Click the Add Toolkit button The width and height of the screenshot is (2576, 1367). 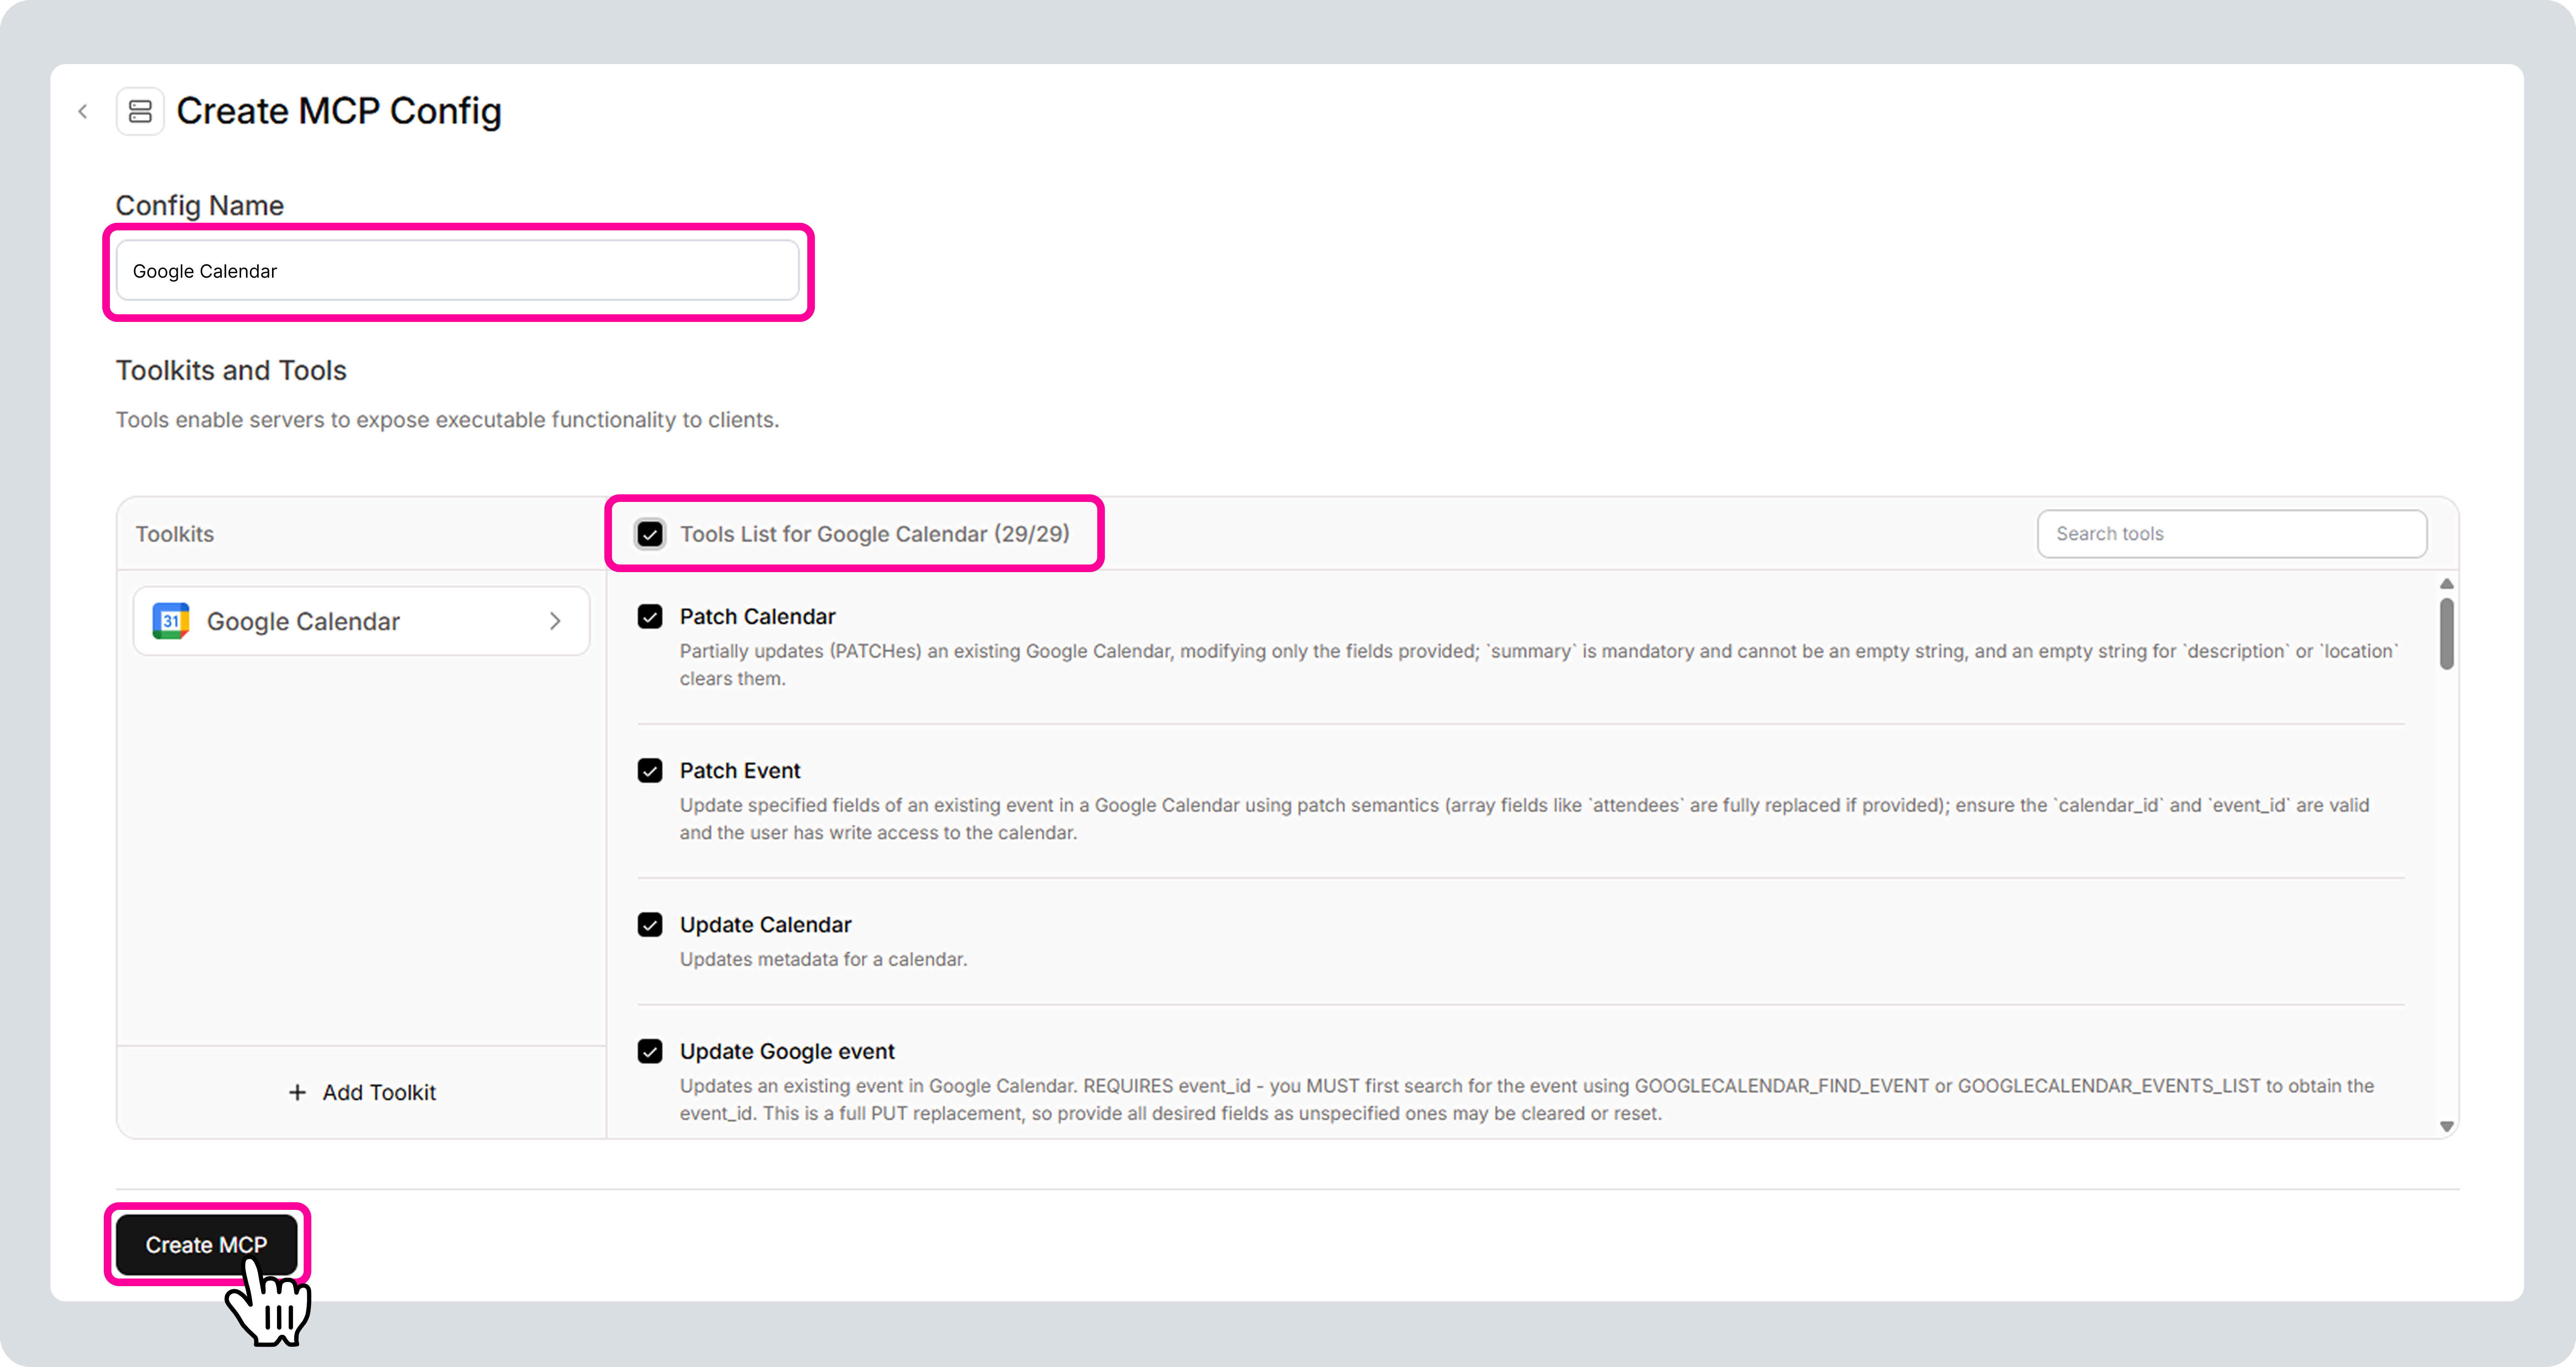362,1092
